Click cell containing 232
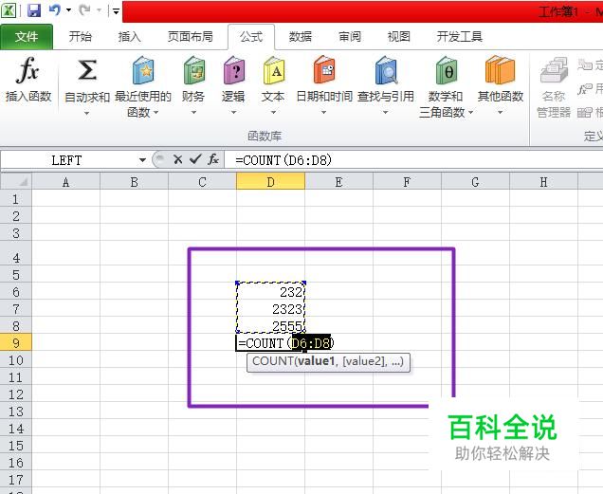Image resolution: width=603 pixels, height=494 pixels. click(x=271, y=292)
